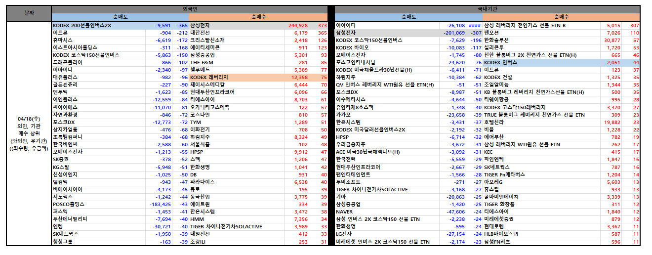
Task: Select the 신성이엔지 cell
Action: tap(98, 174)
